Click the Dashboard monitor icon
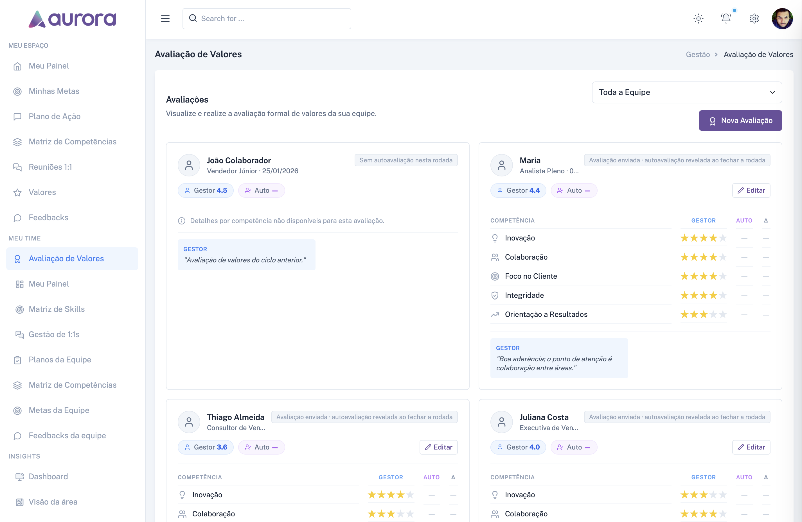Image resolution: width=802 pixels, height=522 pixels. click(20, 476)
